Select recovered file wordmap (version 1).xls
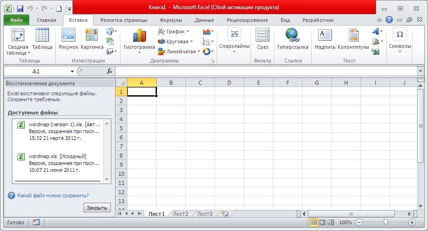Screen dimensions: 428x231 [58, 131]
